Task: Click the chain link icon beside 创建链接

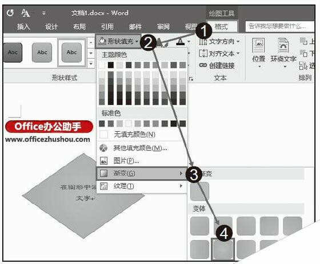Action: coord(203,65)
